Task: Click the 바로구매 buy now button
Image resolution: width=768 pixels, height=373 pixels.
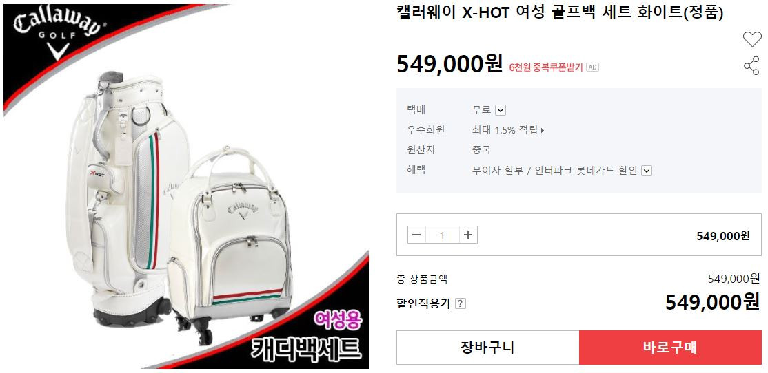Action: (670, 348)
